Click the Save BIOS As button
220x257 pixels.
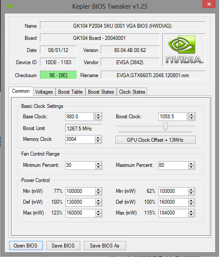(105, 246)
